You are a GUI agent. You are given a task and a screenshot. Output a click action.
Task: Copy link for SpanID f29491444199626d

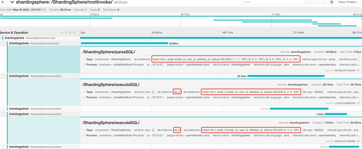[358, 141]
